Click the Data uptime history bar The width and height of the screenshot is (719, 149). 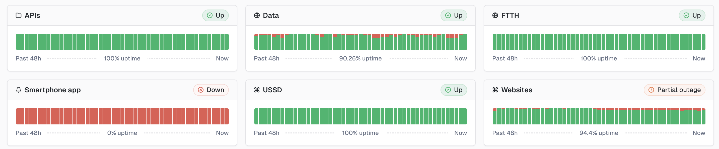361,42
